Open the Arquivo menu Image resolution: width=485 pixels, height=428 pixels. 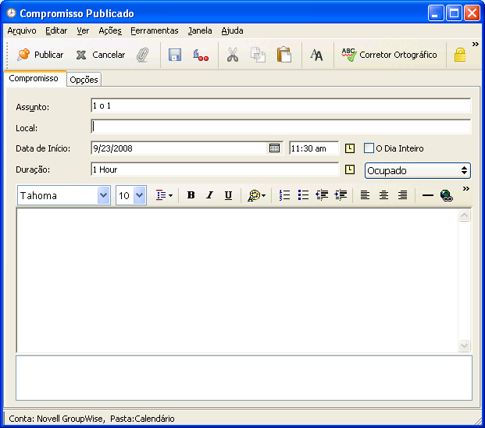coord(22,30)
